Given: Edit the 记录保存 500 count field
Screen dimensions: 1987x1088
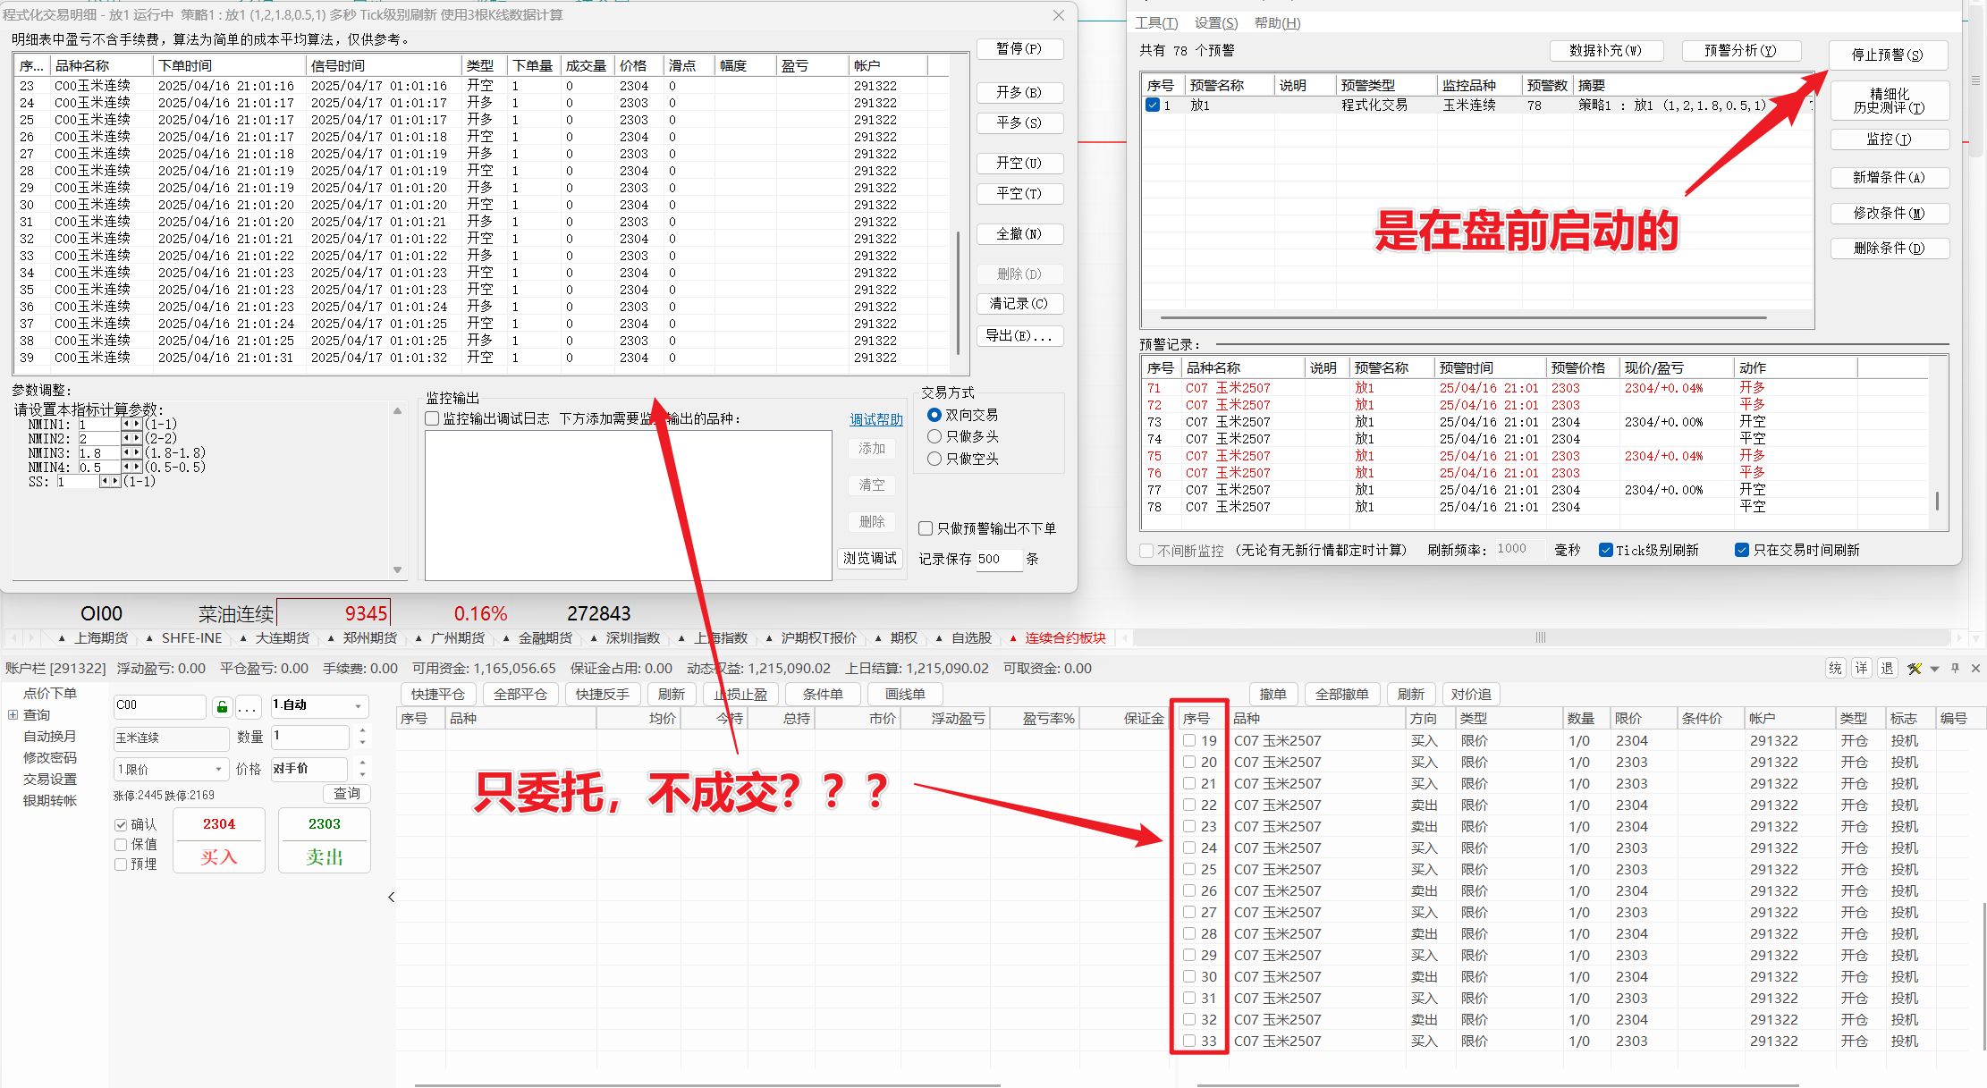Looking at the screenshot, I should 998,559.
